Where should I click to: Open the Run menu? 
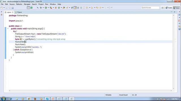(47, 4)
